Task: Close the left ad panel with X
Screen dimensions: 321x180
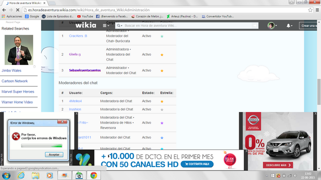Action: (x=76, y=113)
